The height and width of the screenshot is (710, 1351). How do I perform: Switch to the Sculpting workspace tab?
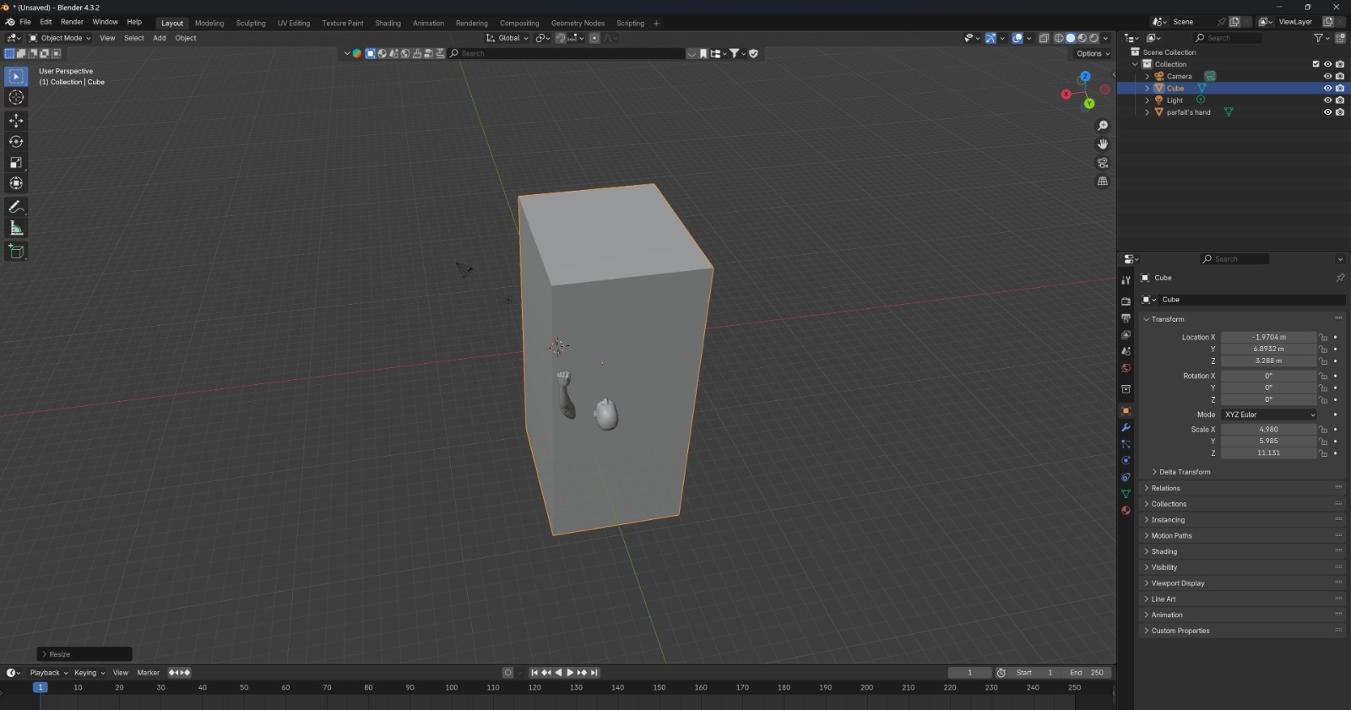(x=250, y=24)
